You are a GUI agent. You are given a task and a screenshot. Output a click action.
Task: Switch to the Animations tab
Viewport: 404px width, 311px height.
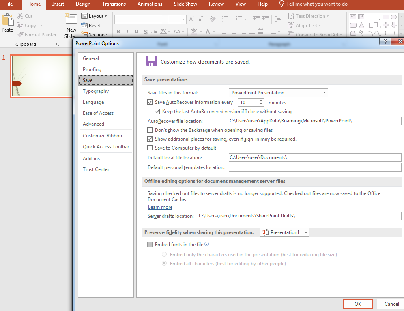[150, 4]
